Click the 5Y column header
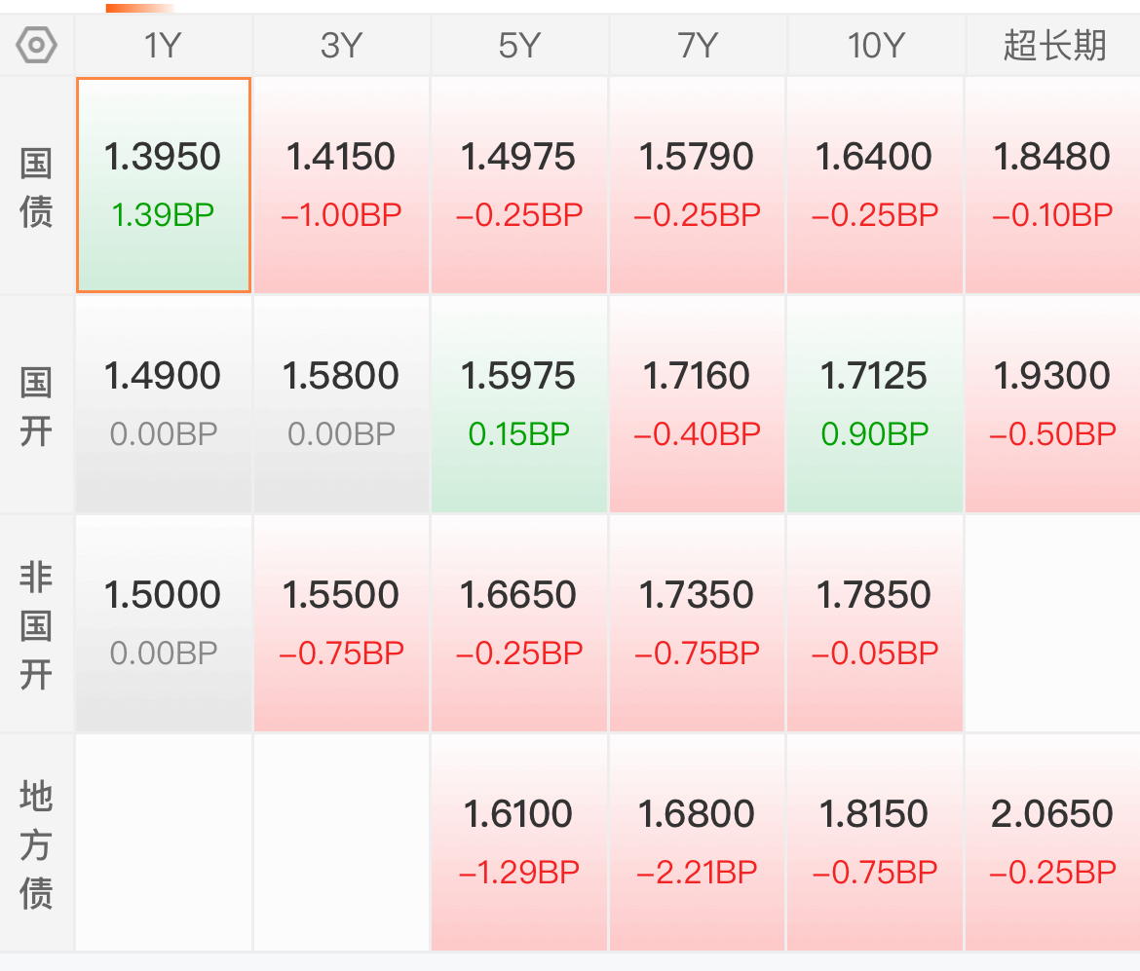Image resolution: width=1140 pixels, height=971 pixels. pos(518,45)
